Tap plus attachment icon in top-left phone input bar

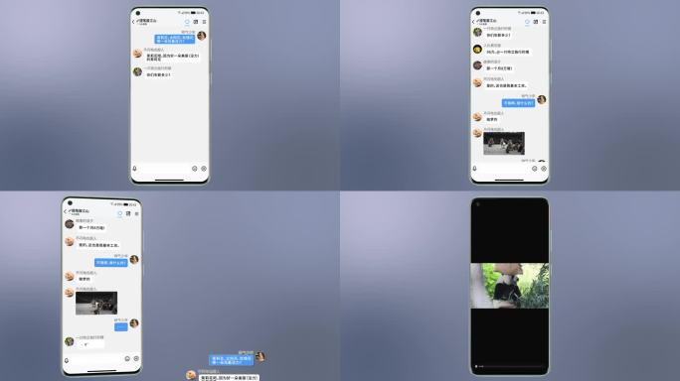204,169
